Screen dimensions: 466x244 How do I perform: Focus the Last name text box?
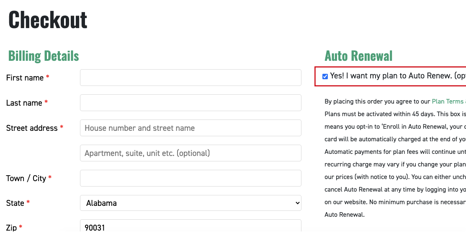tap(191, 103)
